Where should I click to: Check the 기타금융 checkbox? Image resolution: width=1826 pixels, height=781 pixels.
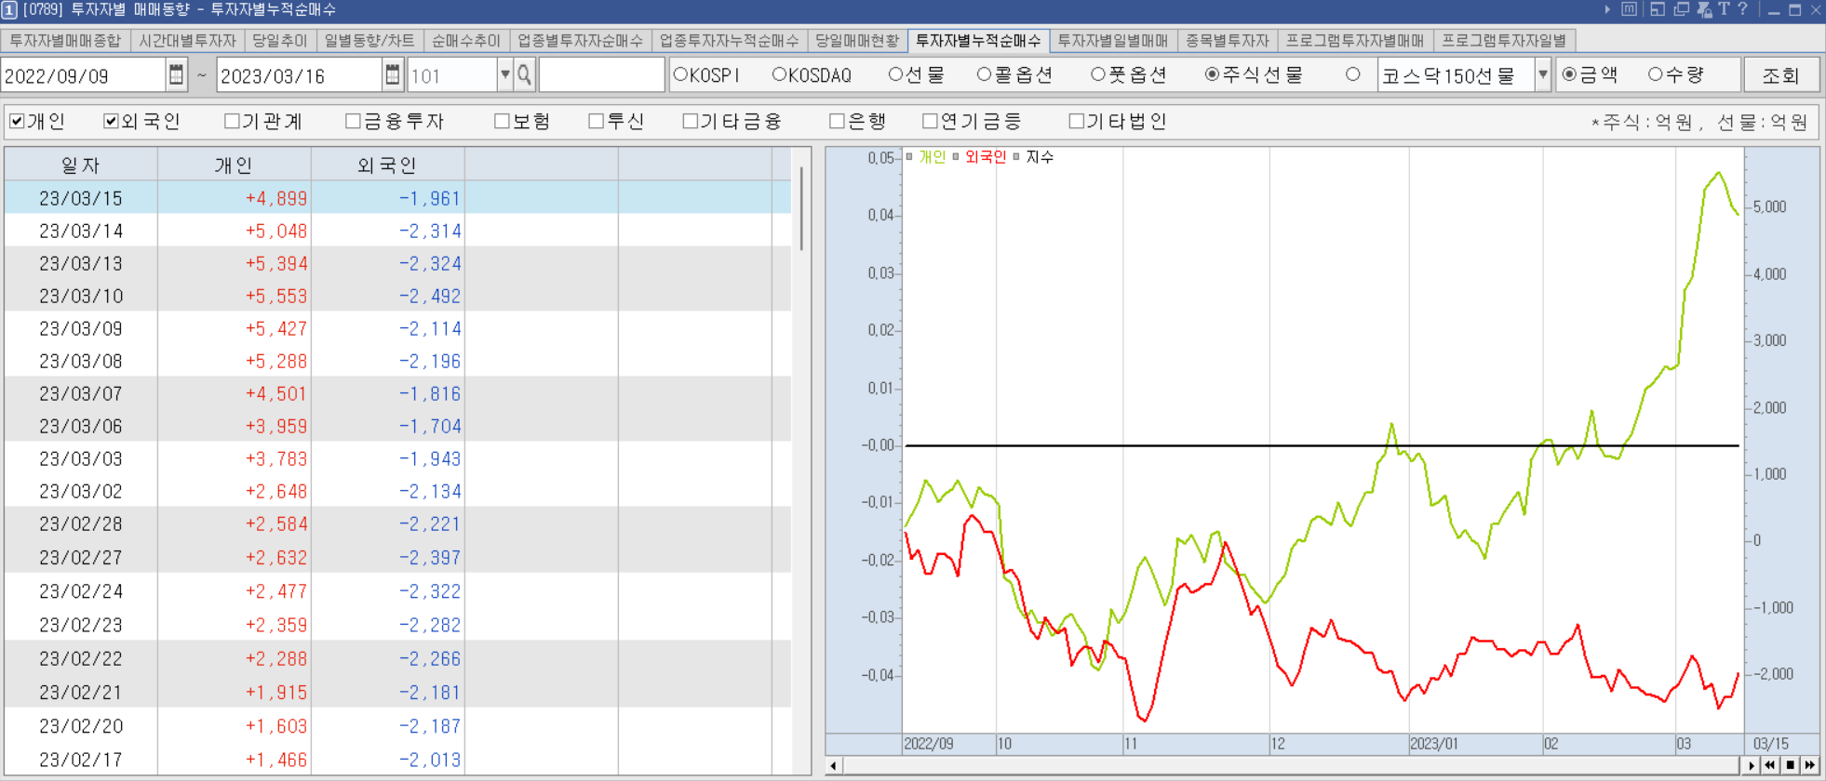tap(690, 121)
